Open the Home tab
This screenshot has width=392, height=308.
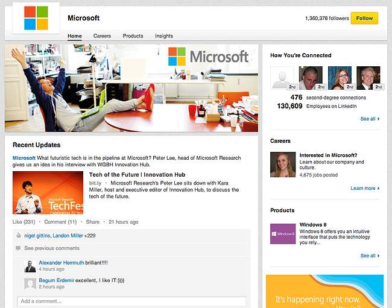click(x=75, y=36)
